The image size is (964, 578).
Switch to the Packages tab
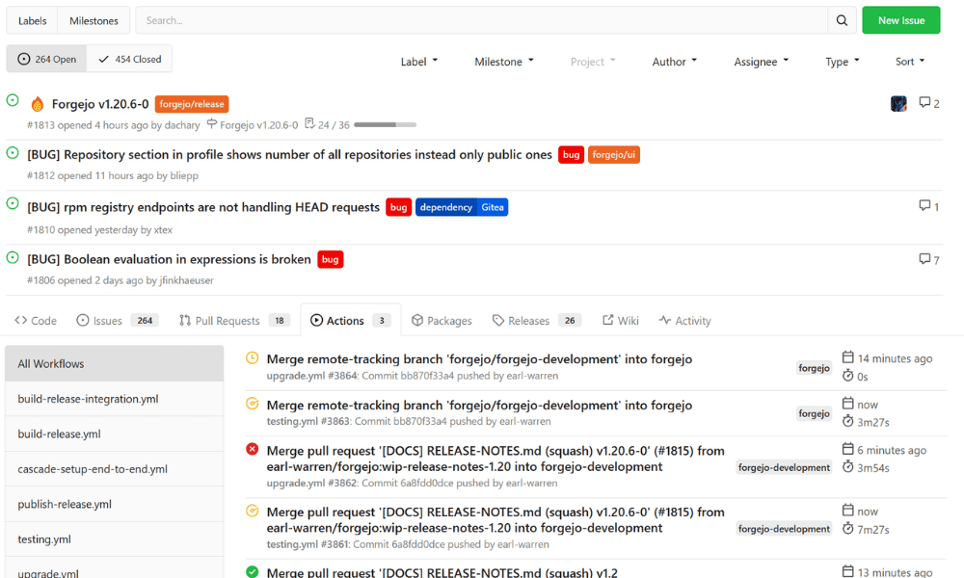[x=442, y=321]
